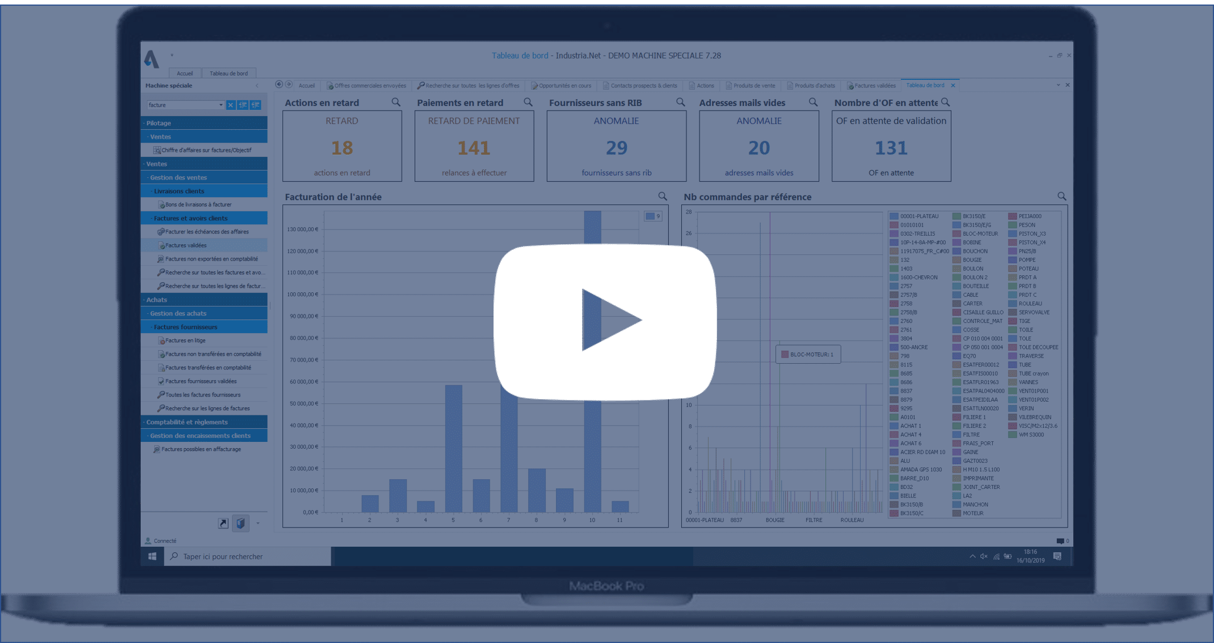Open magnifier for Facturation de l'année chart
This screenshot has height=643, width=1214.
[x=663, y=196]
